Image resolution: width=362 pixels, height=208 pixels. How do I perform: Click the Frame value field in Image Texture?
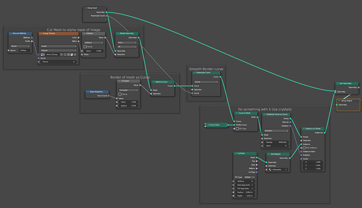58,62
